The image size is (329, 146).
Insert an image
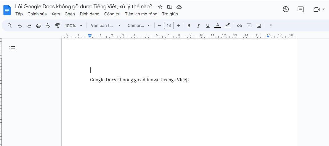259,26
